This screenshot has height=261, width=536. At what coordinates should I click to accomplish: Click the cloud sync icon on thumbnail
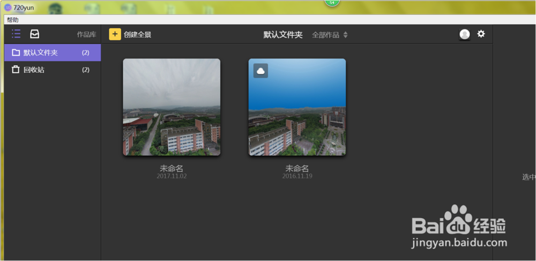coord(260,71)
